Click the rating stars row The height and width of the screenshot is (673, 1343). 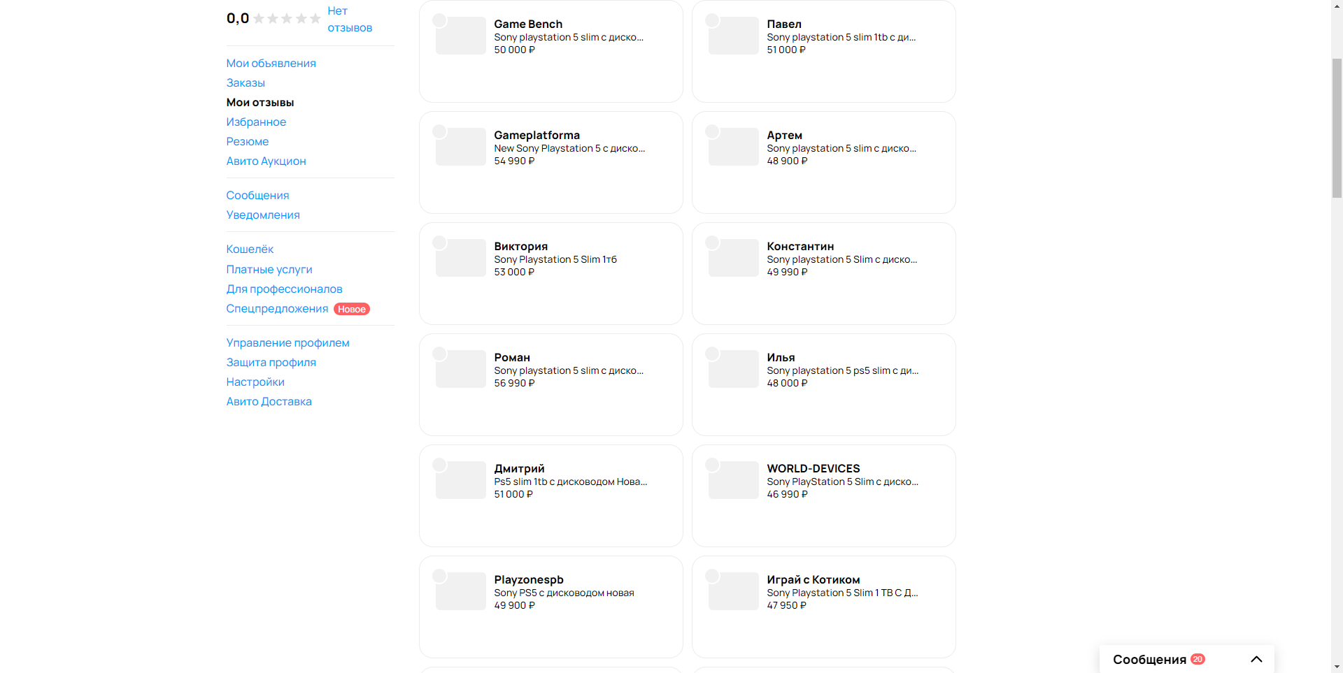(x=287, y=19)
